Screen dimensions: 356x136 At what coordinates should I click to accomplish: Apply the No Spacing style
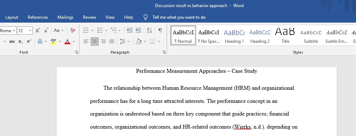(x=208, y=35)
